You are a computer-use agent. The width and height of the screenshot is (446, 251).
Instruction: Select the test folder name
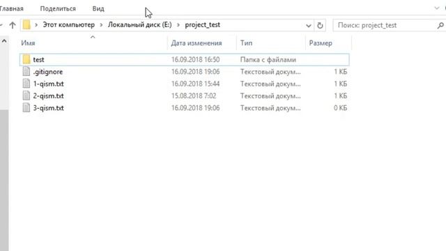pyautogui.click(x=38, y=59)
